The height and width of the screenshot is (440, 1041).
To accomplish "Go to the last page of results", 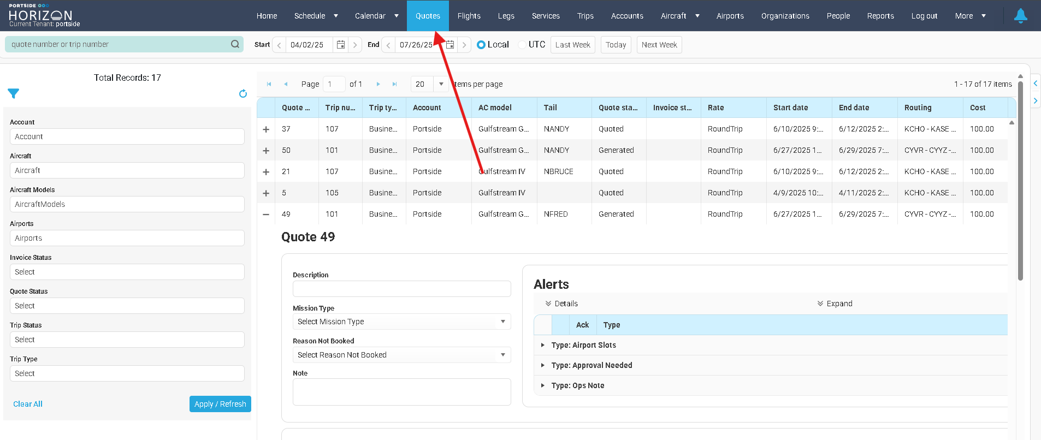I will pyautogui.click(x=394, y=84).
